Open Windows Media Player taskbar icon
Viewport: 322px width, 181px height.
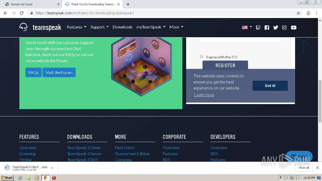point(37,178)
